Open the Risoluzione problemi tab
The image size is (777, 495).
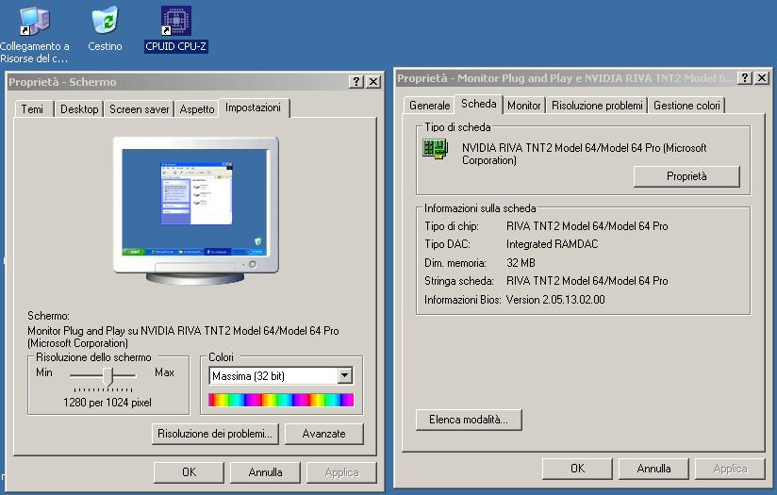tap(597, 106)
